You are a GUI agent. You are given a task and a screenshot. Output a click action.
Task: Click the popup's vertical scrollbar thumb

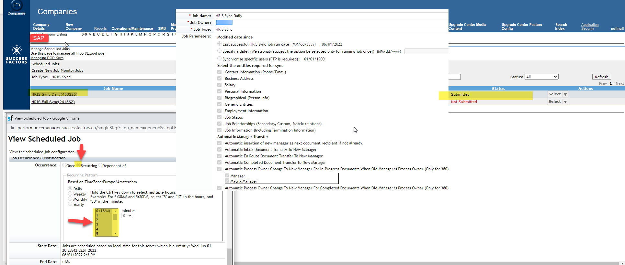coord(229,257)
